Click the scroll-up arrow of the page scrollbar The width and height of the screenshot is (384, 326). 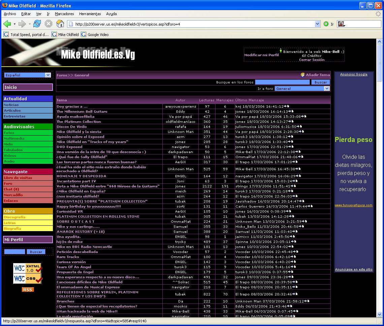pos(379,42)
